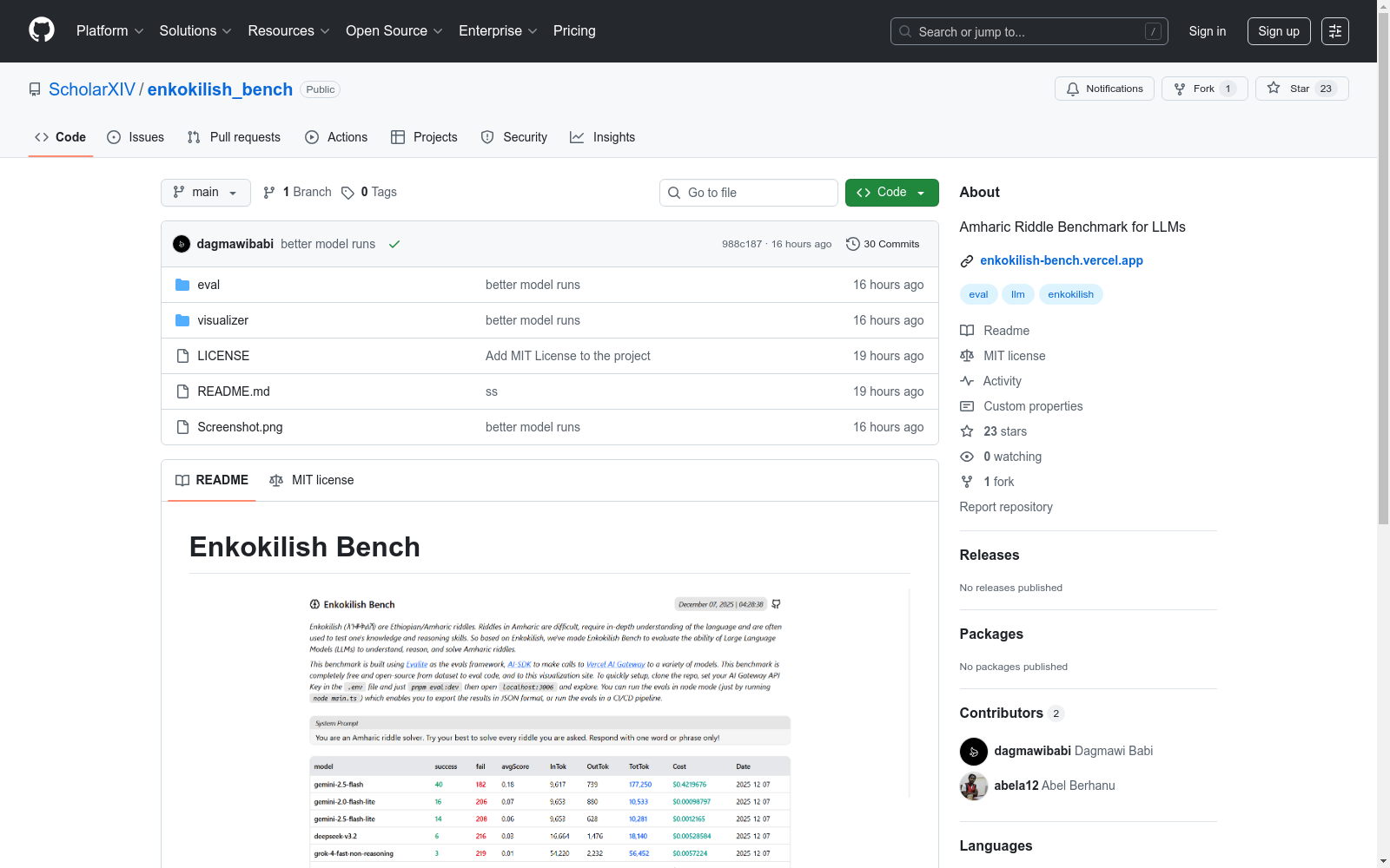Screen dimensions: 1390x868
Task: Switch to the MIT license tab
Action: coord(312,480)
